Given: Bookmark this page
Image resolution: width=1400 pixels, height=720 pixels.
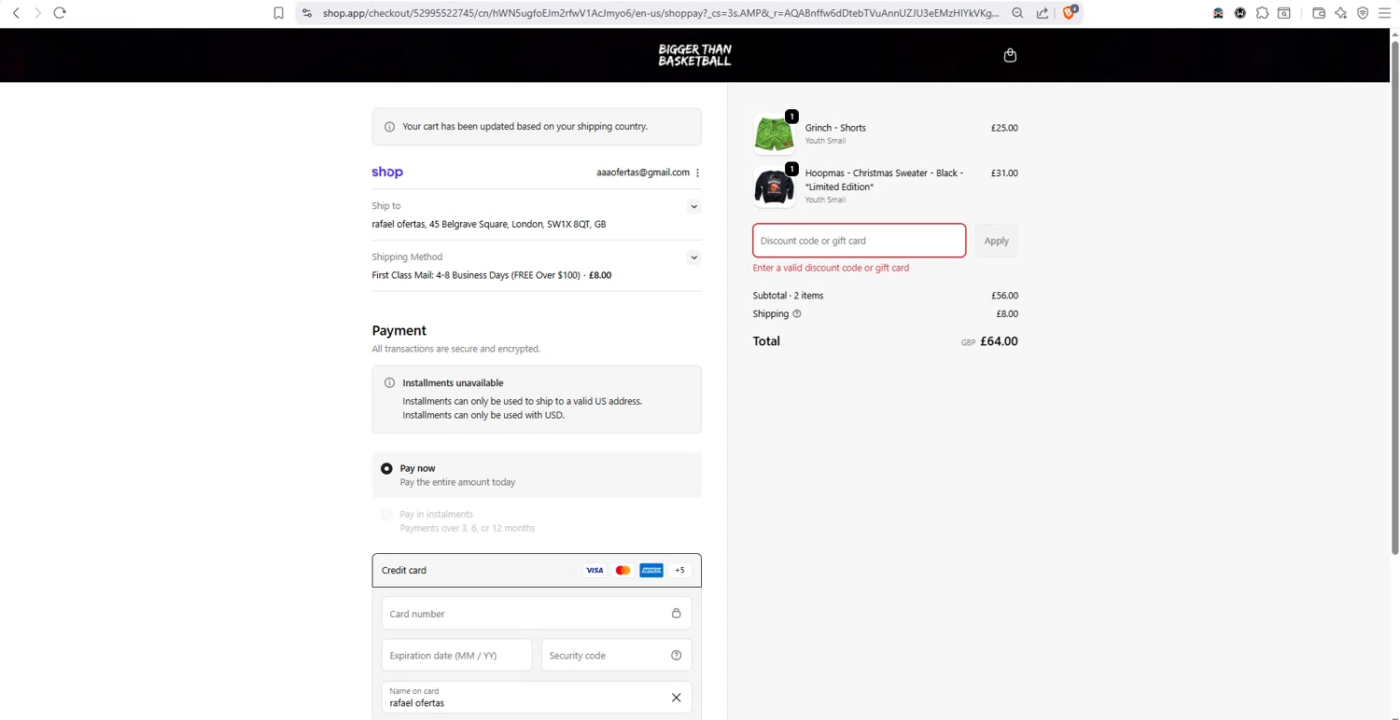Looking at the screenshot, I should pyautogui.click(x=278, y=13).
